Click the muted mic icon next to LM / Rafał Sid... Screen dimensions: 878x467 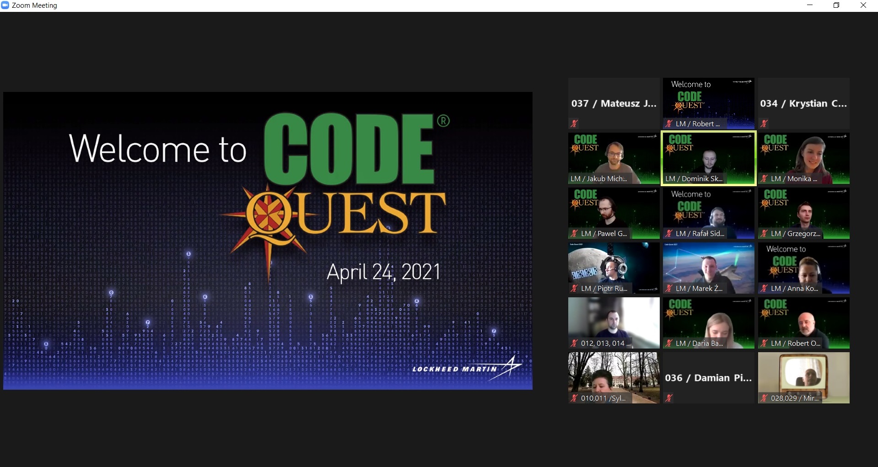coord(669,233)
